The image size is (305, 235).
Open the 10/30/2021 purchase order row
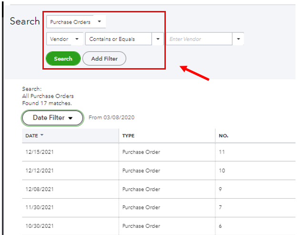click(x=40, y=226)
